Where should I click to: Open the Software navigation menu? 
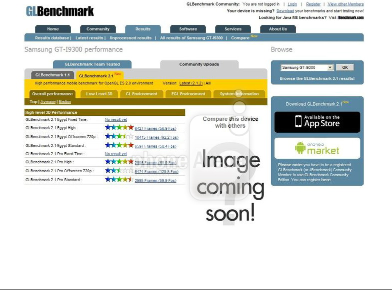pyautogui.click(x=188, y=29)
